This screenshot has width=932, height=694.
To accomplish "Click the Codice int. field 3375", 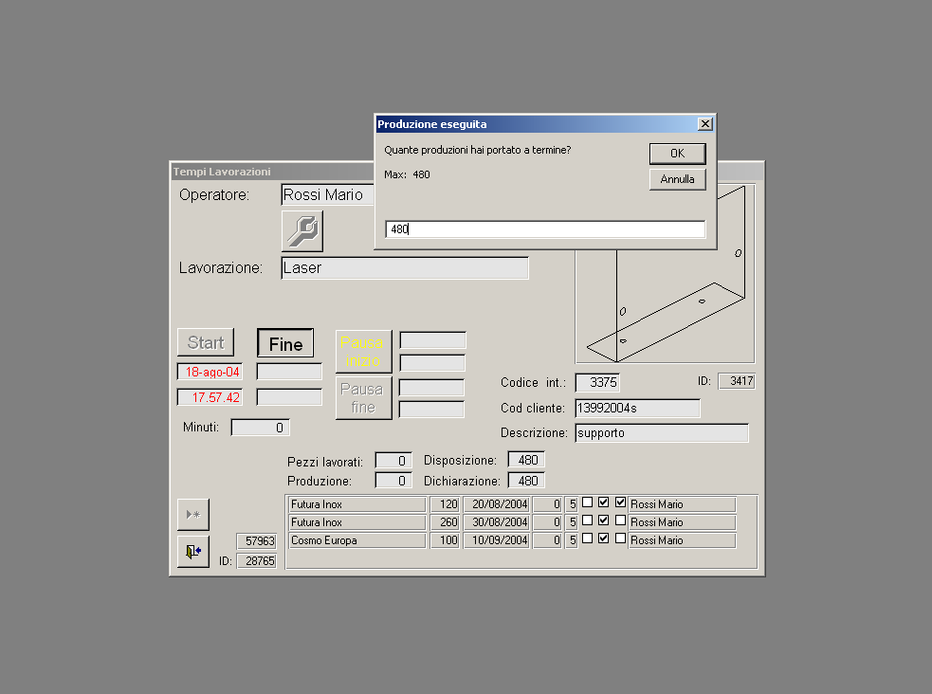I will (x=597, y=383).
